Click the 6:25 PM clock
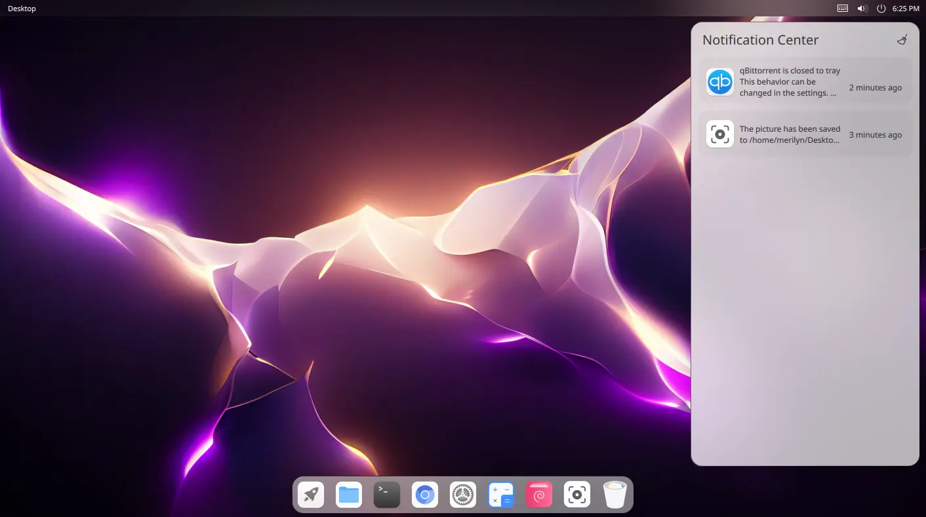Image resolution: width=926 pixels, height=517 pixels. click(906, 9)
